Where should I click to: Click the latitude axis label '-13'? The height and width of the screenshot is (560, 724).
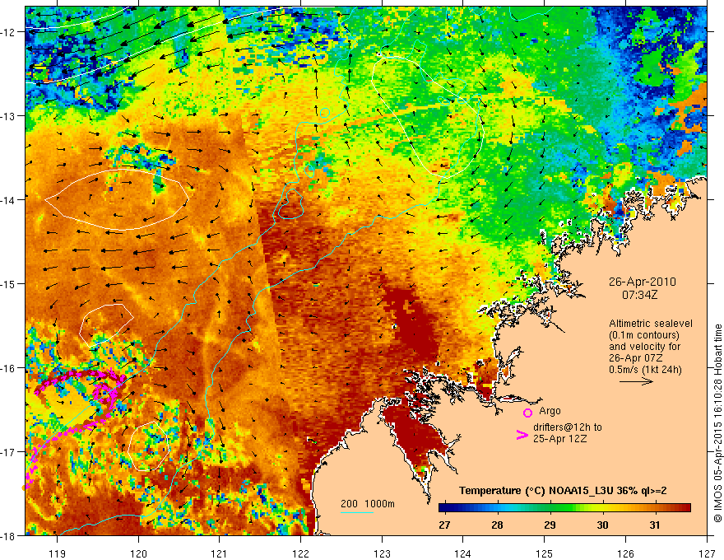click(x=8, y=116)
